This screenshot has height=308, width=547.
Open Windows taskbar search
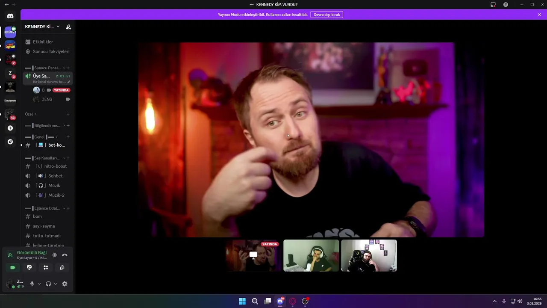click(x=255, y=301)
